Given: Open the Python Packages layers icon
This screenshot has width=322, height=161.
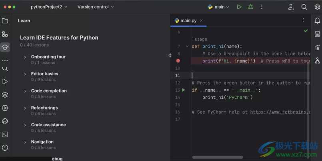Looking at the screenshot, I should pyautogui.click(x=5, y=95).
